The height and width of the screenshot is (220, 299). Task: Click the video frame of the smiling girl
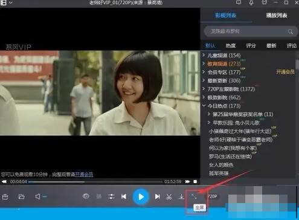coord(100,93)
